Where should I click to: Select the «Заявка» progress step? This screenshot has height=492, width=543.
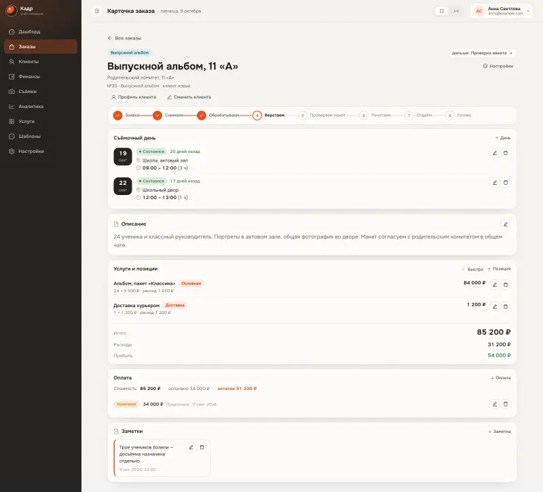(126, 115)
